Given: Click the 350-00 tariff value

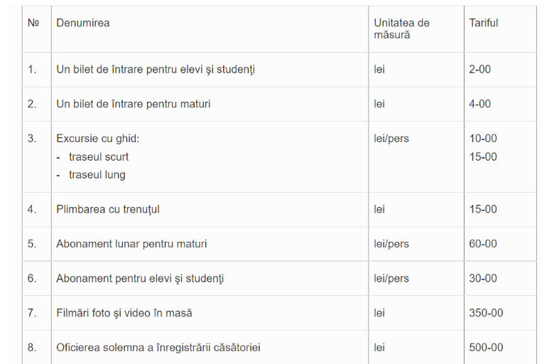Looking at the screenshot, I should [486, 313].
